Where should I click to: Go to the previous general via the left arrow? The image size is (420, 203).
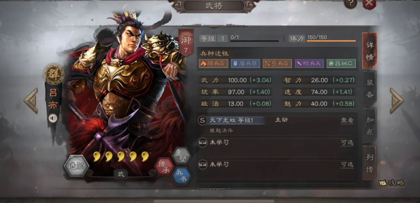[31, 101]
